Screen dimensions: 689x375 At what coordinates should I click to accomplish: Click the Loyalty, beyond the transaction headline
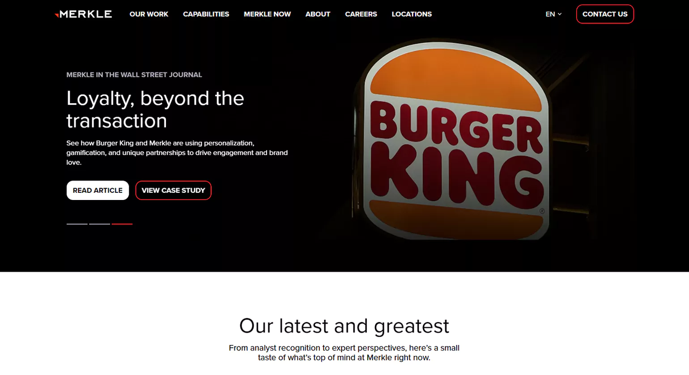pos(155,109)
